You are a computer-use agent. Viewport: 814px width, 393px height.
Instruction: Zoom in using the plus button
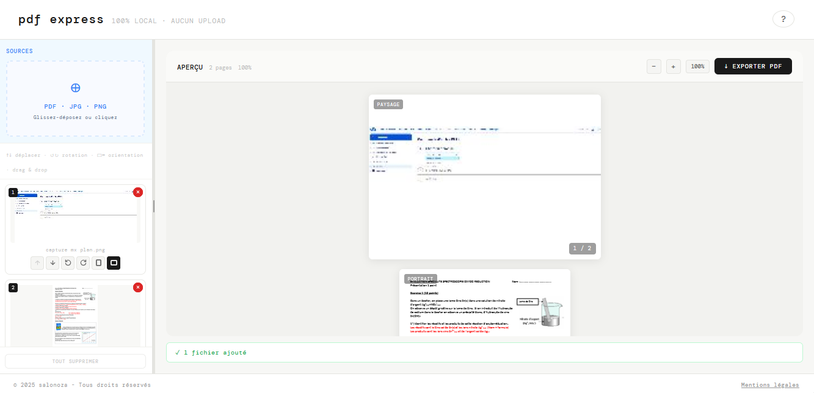673,66
